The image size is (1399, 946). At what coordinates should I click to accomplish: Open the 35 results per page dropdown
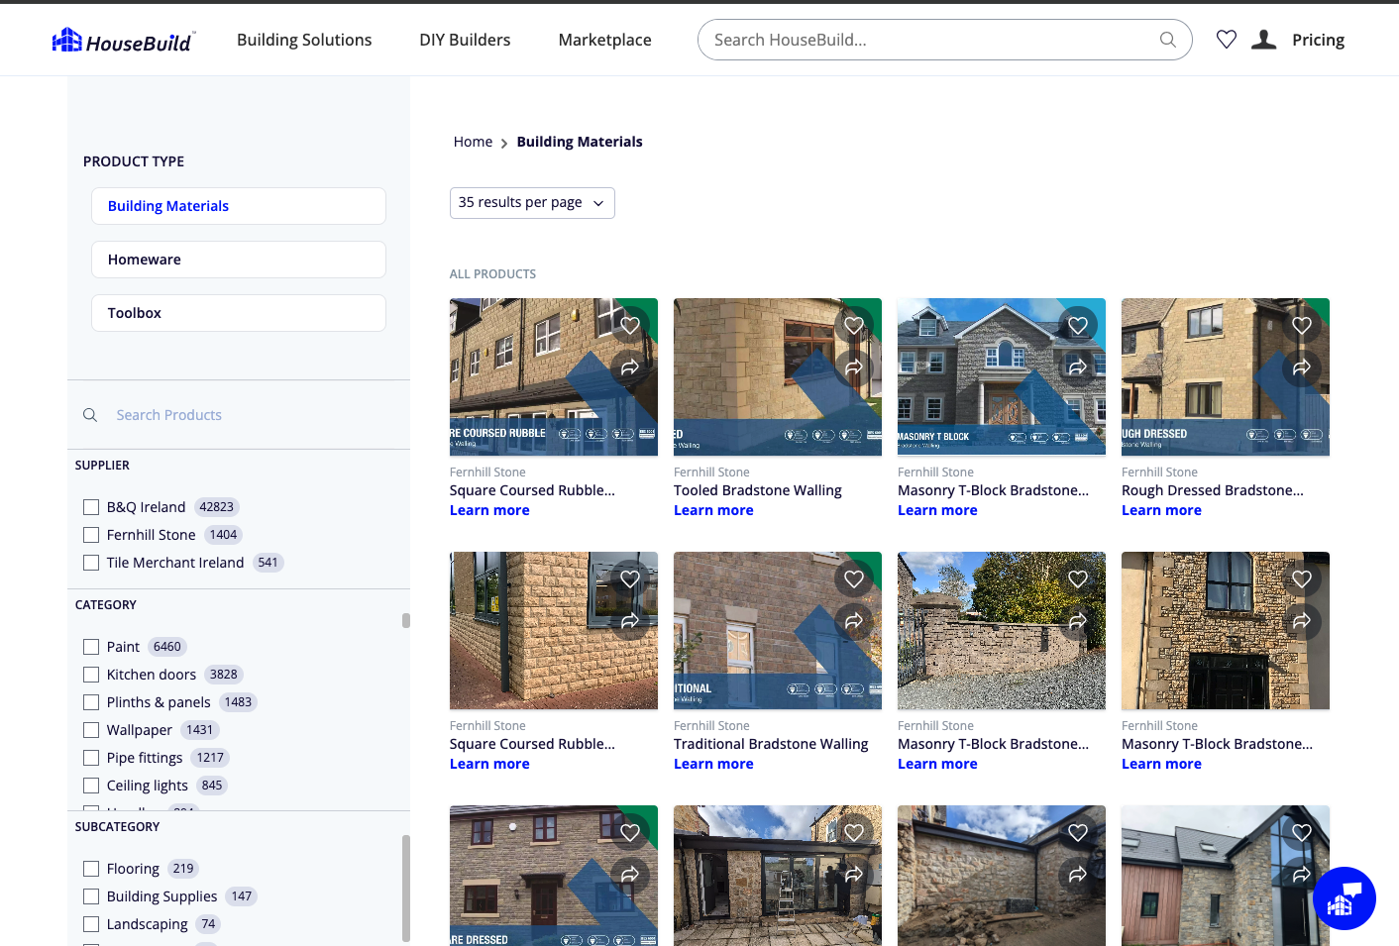532,203
